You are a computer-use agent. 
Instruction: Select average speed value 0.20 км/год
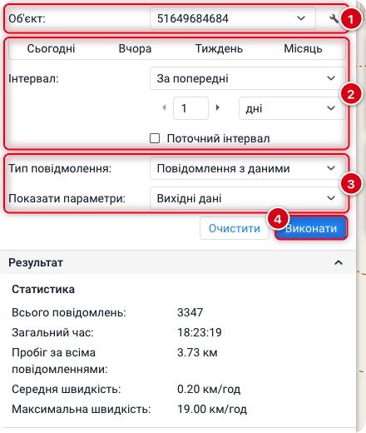click(x=209, y=389)
